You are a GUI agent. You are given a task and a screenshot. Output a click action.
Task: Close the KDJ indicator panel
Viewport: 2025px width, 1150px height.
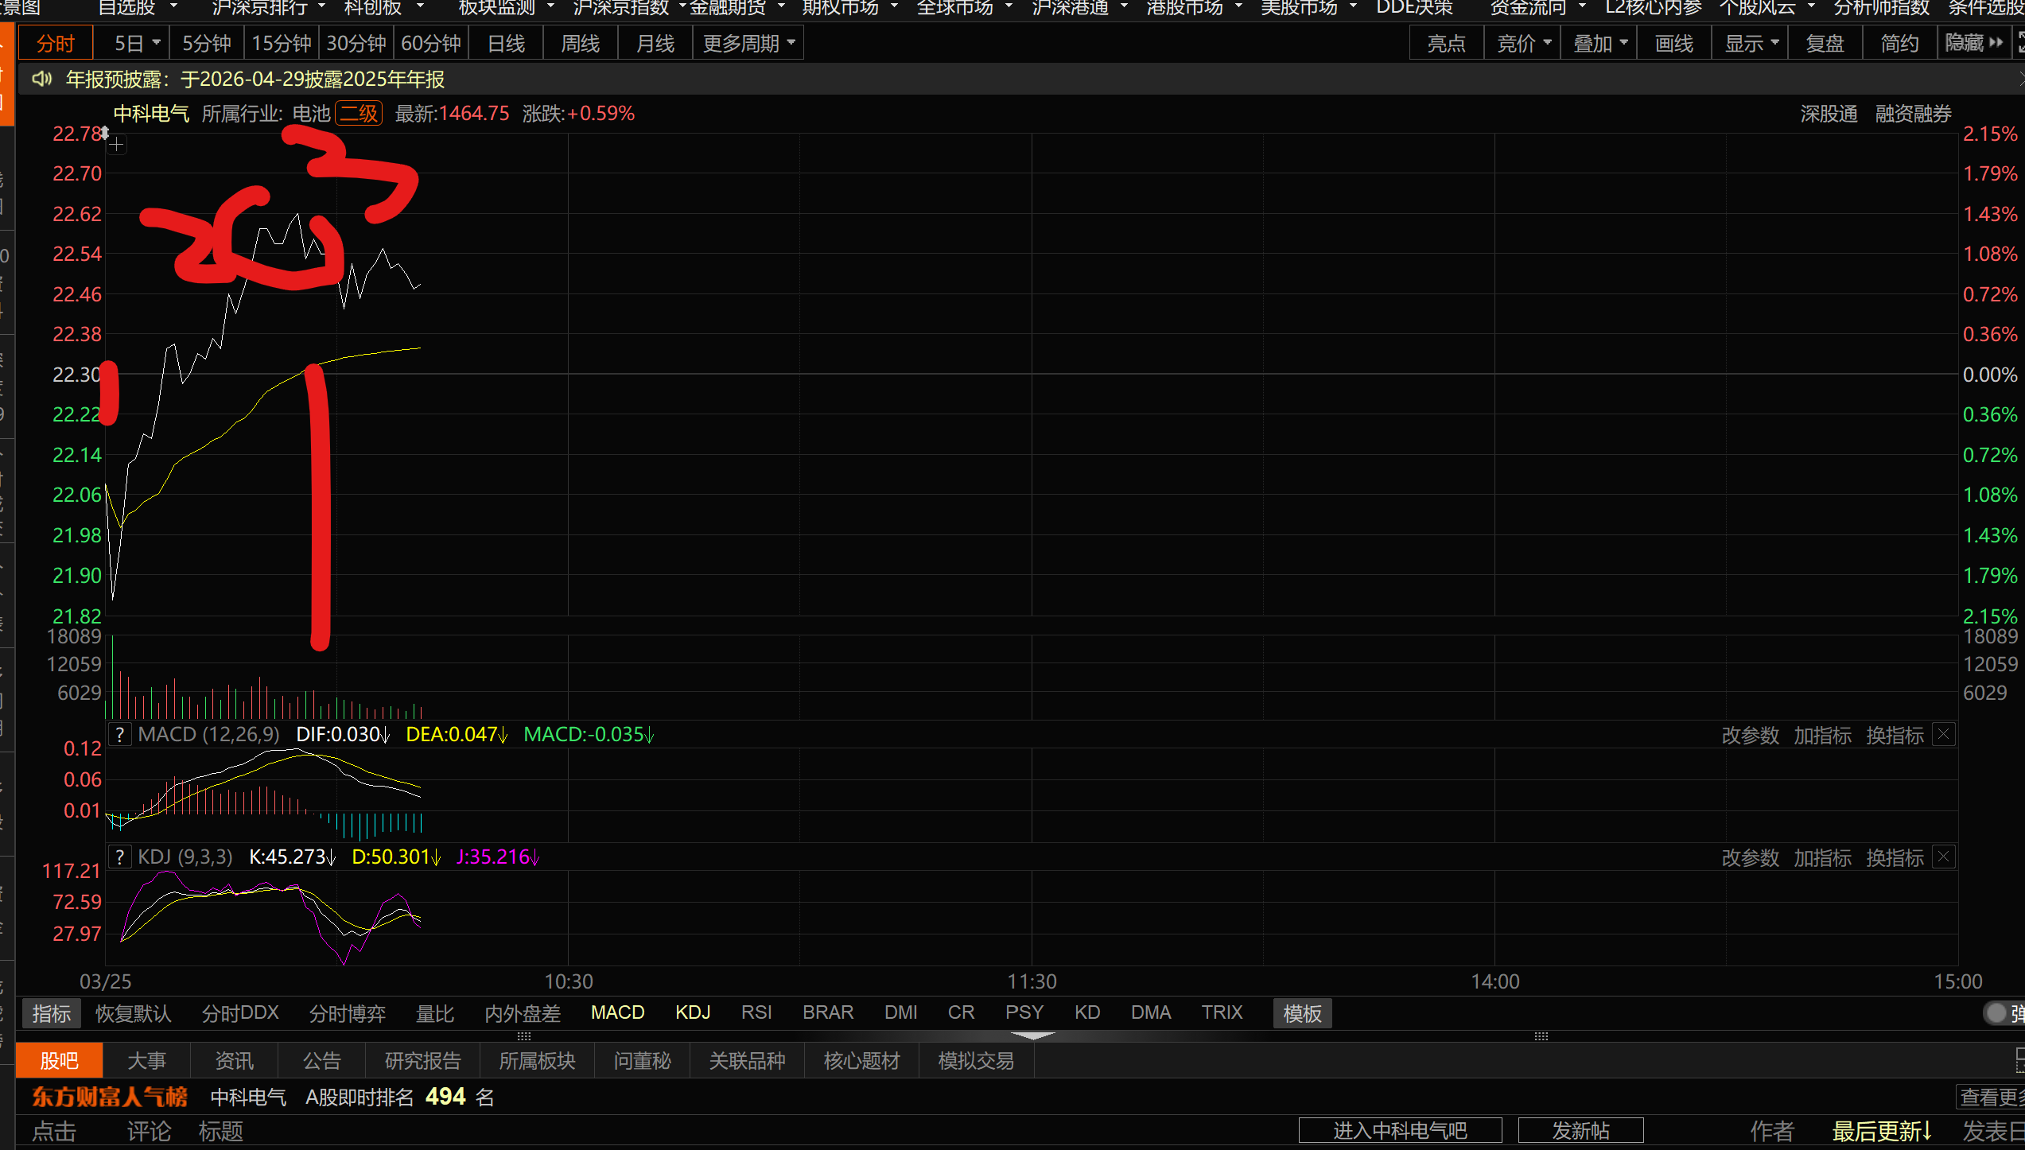click(1944, 857)
